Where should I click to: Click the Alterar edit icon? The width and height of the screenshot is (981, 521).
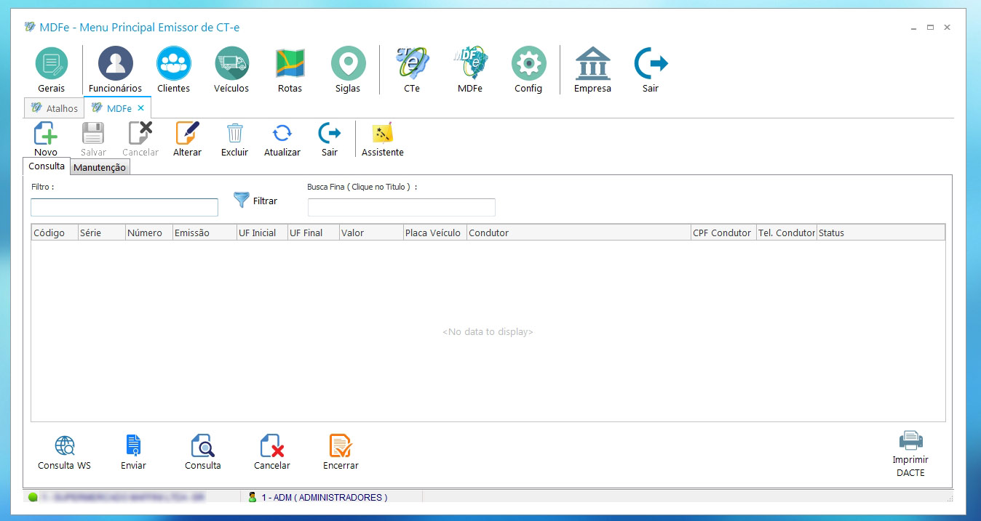pos(187,134)
